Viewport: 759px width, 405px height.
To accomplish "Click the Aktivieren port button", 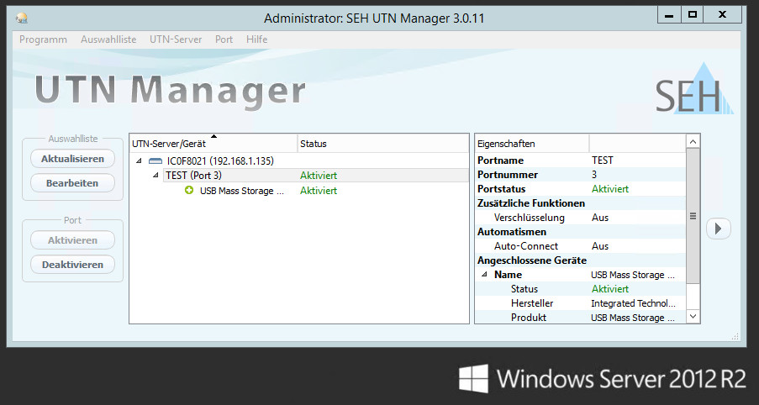I will pyautogui.click(x=72, y=240).
